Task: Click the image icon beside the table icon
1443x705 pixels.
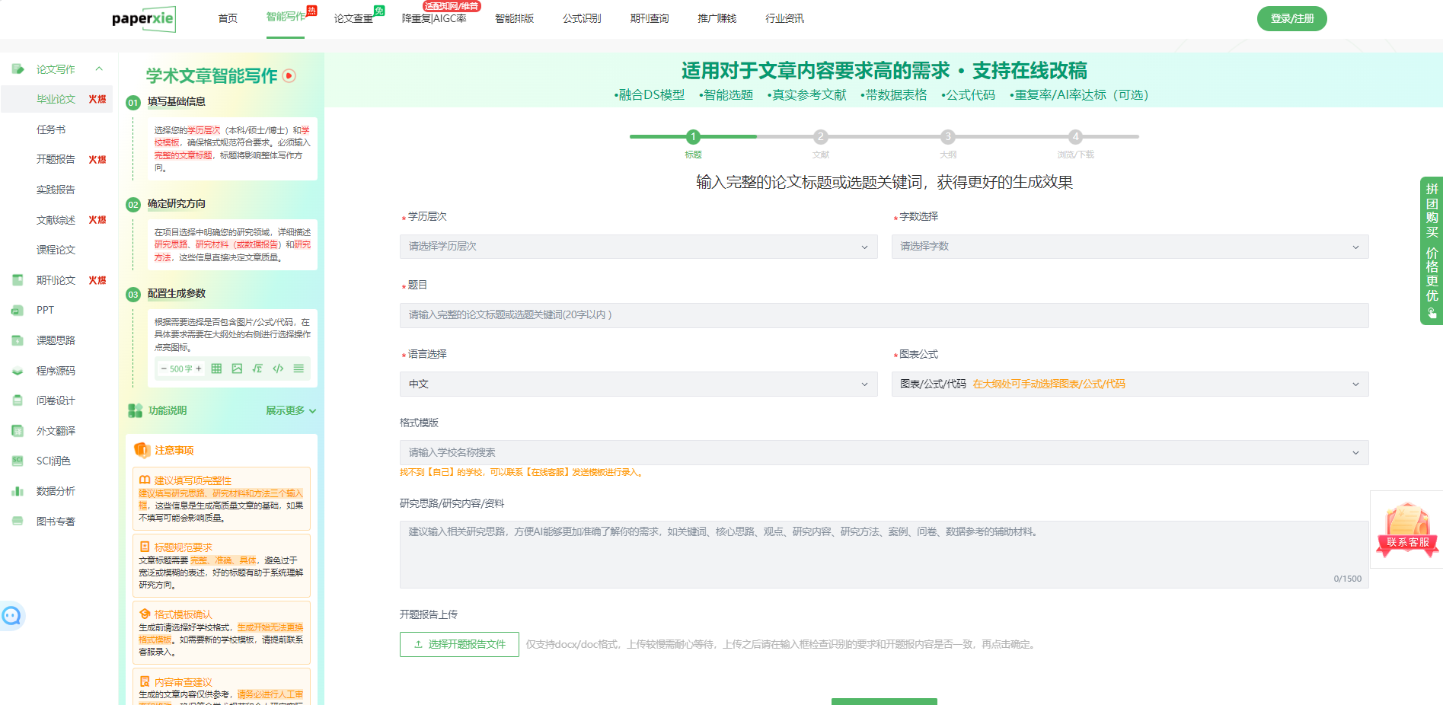Action: point(237,368)
